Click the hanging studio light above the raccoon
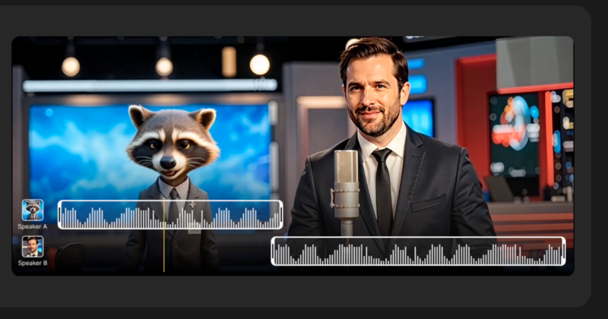608x319 pixels. 164,65
